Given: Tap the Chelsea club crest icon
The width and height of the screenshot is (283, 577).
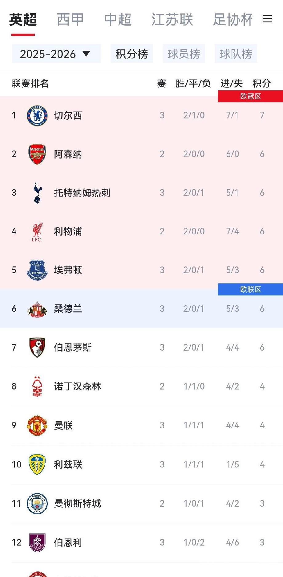Looking at the screenshot, I should (37, 116).
